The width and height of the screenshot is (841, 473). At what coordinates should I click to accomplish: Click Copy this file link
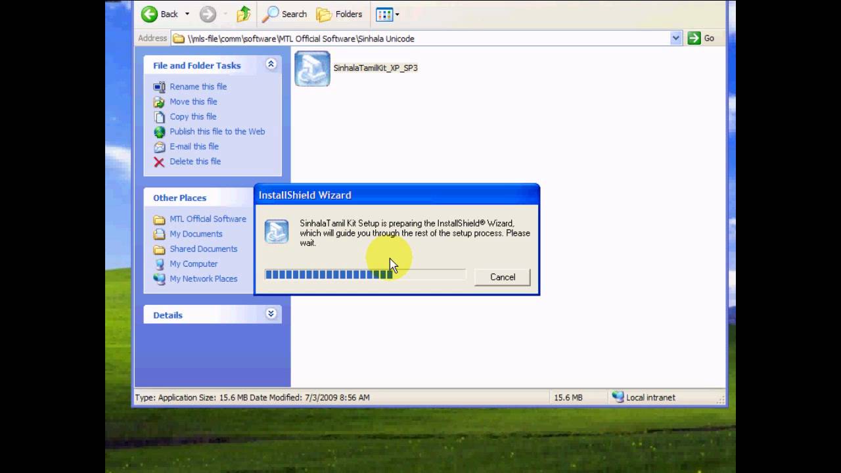tap(193, 116)
